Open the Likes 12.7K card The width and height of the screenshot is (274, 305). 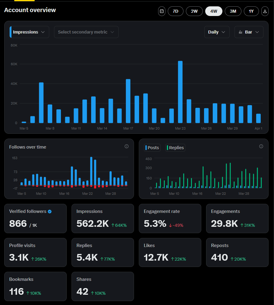click(x=170, y=252)
